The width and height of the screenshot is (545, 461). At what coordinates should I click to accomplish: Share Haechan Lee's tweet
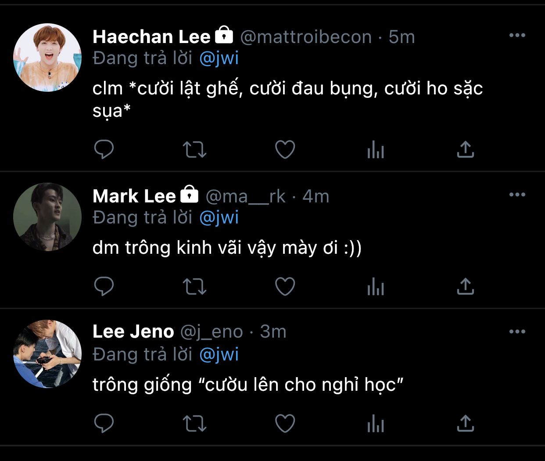click(466, 150)
